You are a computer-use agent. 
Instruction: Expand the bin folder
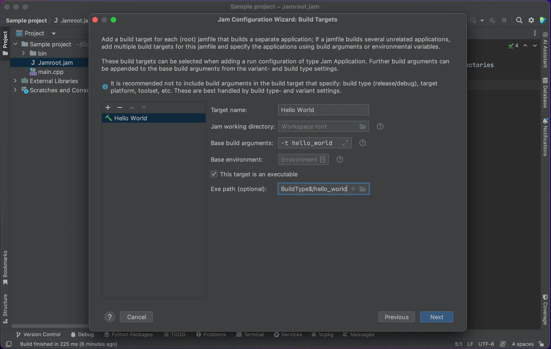click(23, 53)
